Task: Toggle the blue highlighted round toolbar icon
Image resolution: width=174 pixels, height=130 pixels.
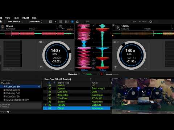Action: (72, 22)
